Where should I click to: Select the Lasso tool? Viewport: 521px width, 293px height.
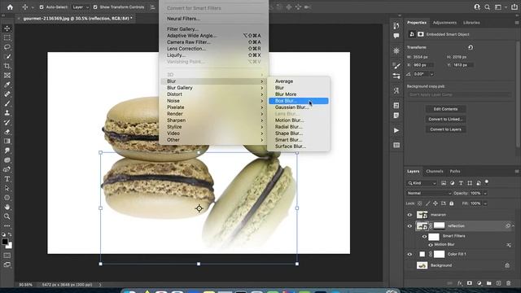coord(7,47)
